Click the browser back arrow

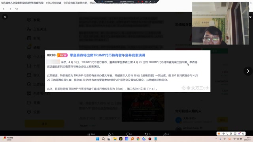(4, 9)
